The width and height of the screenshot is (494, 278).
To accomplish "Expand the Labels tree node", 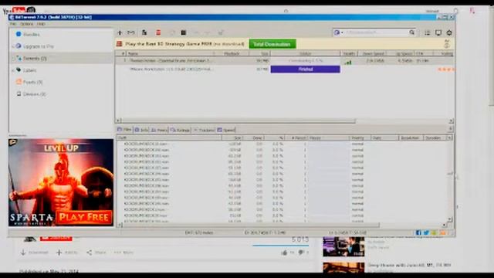I will coord(13,70).
